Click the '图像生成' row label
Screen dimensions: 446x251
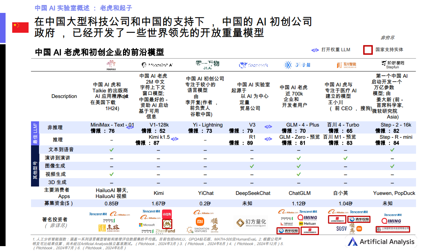pyautogui.click(x=55, y=166)
